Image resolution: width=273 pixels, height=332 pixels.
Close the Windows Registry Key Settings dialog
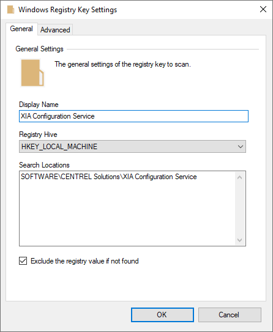pos(263,9)
